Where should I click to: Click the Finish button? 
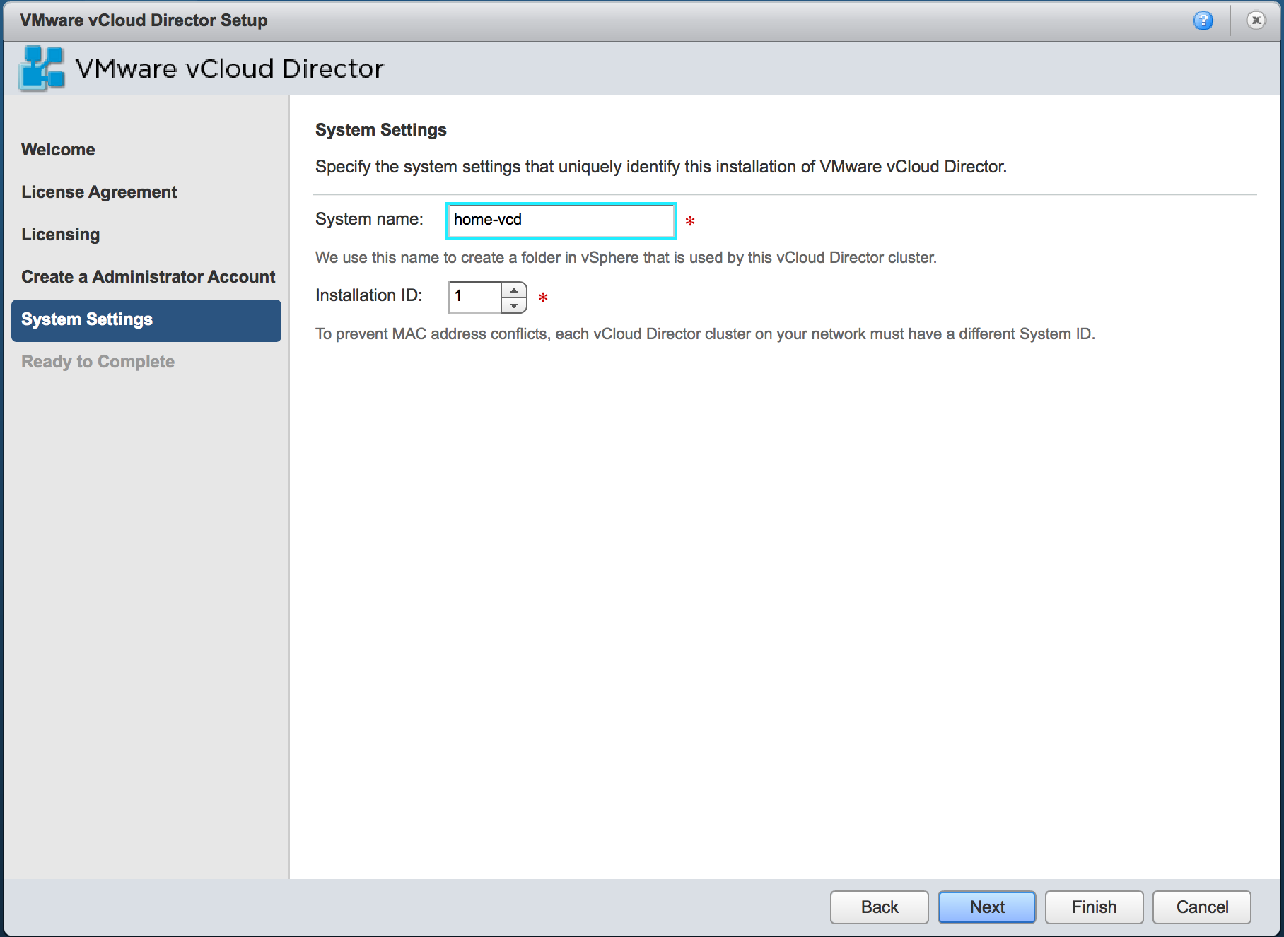click(x=1094, y=907)
